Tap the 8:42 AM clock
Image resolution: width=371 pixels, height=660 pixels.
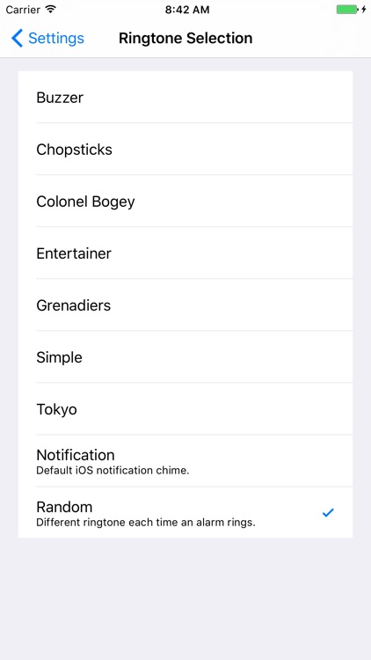(186, 10)
